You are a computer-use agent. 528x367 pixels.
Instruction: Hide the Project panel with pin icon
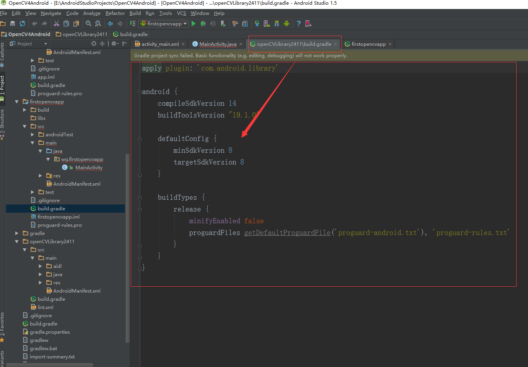[x=124, y=43]
